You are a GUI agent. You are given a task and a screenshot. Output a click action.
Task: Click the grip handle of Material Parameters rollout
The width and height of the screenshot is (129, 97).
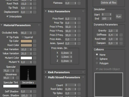(x=39, y=25)
